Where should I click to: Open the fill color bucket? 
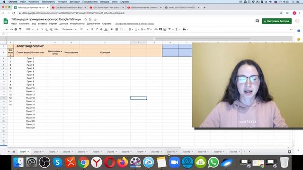coord(112,29)
